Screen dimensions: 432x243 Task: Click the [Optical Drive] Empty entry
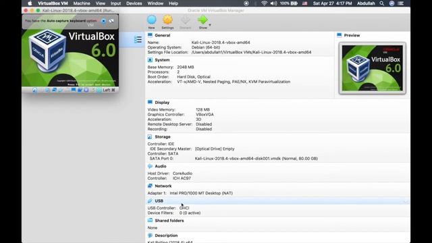[x=215, y=148]
